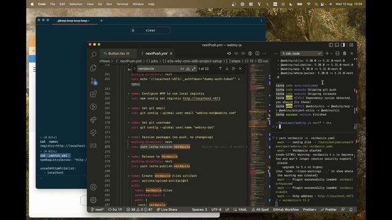Close the terminal panel
The width and height of the screenshot is (392, 220).
click(352, 53)
